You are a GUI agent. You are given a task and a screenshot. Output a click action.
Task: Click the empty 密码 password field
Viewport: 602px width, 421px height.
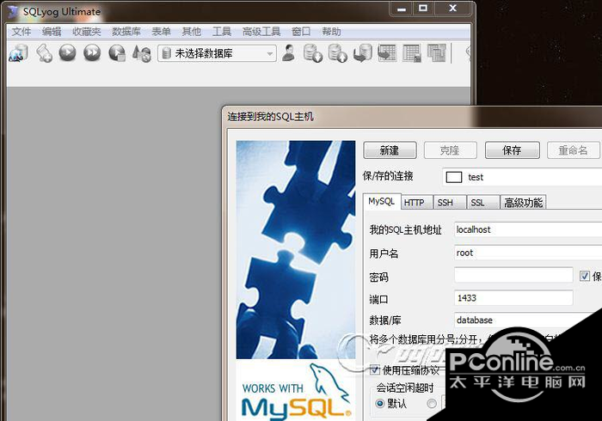pos(513,275)
